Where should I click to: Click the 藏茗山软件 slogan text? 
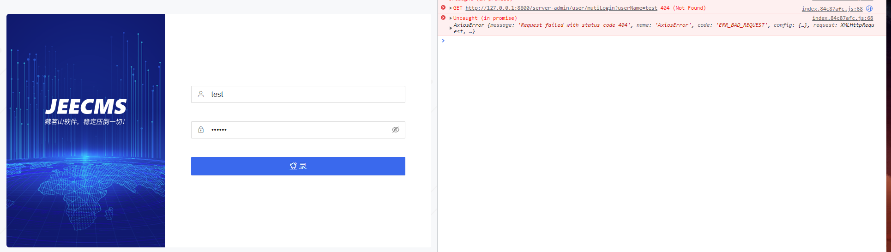pyautogui.click(x=85, y=122)
